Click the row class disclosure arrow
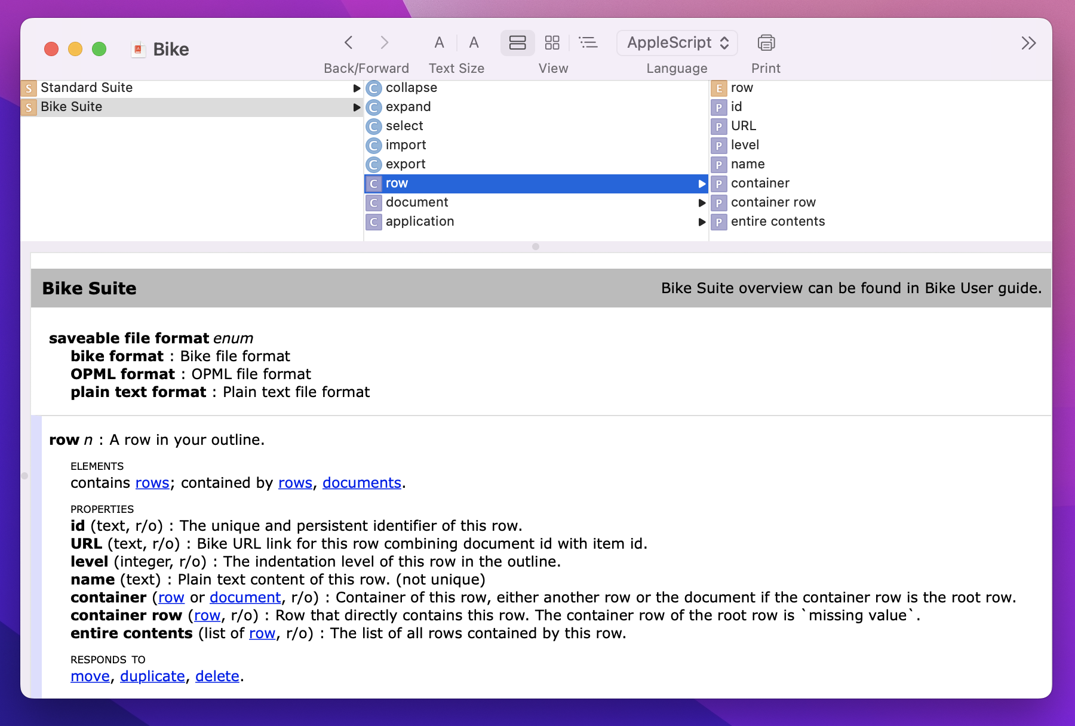1075x726 pixels. [x=702, y=184]
